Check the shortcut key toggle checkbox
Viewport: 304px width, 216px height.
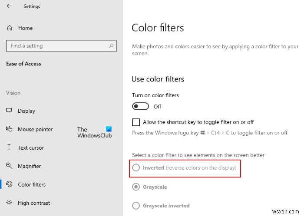coord(136,122)
